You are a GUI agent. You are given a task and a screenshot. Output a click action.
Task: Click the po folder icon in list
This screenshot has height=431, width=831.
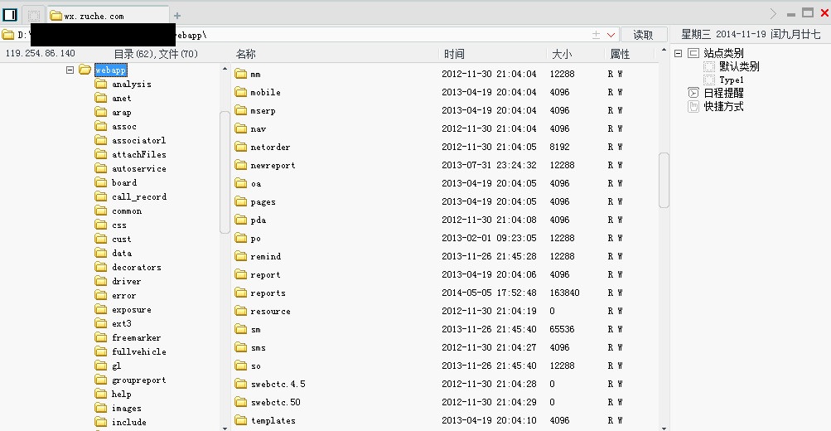click(241, 238)
